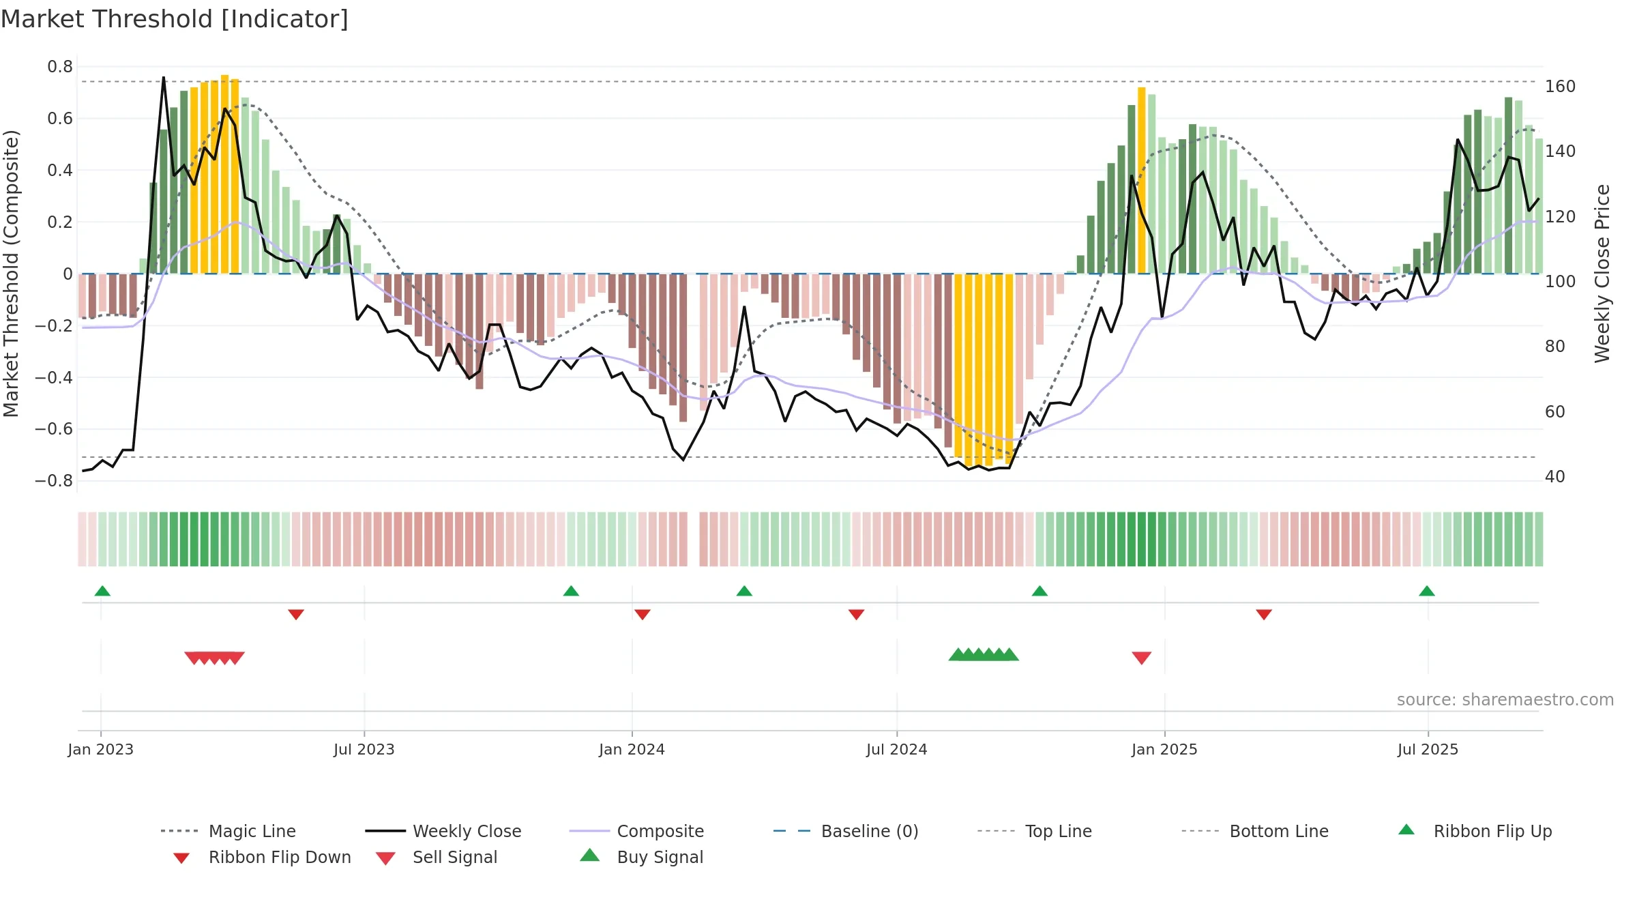The image size is (1637, 921).
Task: Toggle the Sell Signal legend entry
Action: click(x=436, y=857)
